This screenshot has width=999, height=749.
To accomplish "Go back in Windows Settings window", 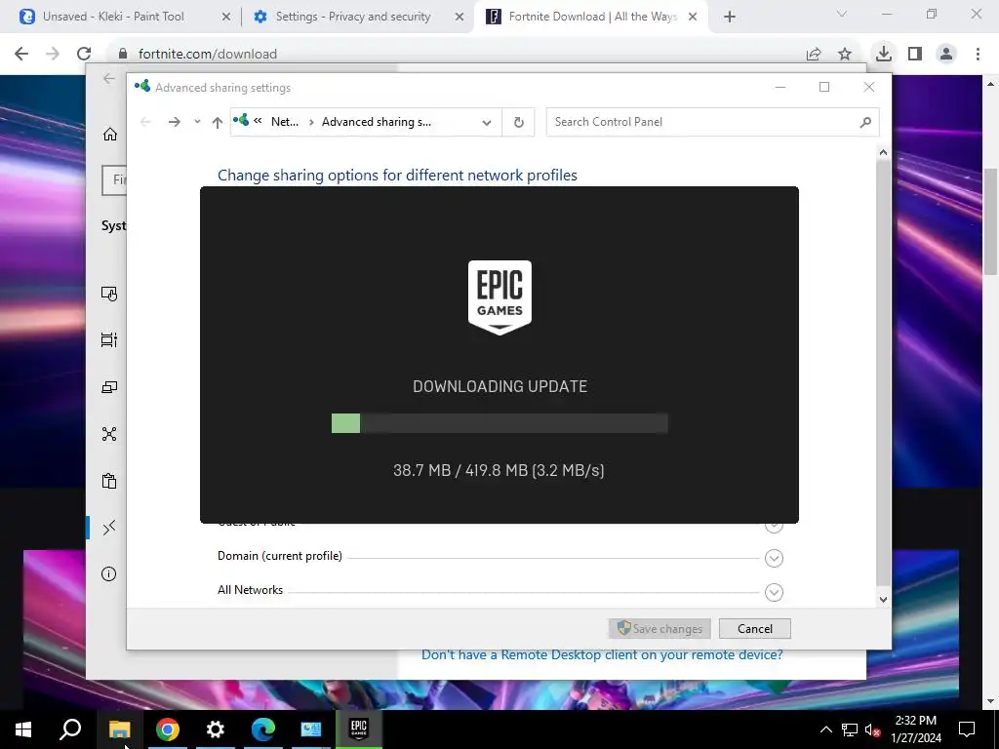I will tap(108, 78).
